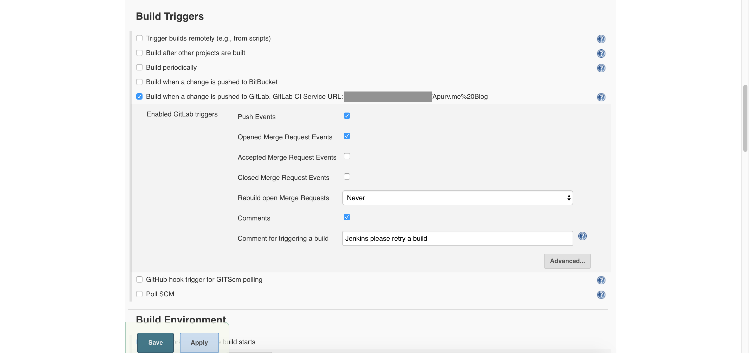Open help for Trigger builds remotely
Image resolution: width=749 pixels, height=353 pixels.
[601, 39]
